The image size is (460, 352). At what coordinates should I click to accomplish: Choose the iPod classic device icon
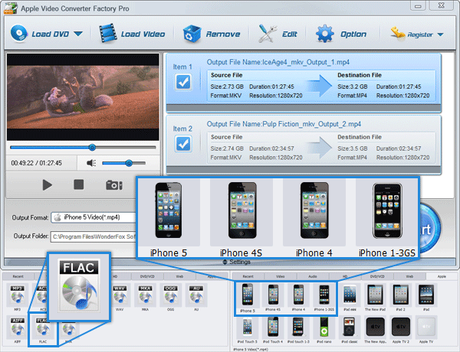pyautogui.click(x=350, y=330)
